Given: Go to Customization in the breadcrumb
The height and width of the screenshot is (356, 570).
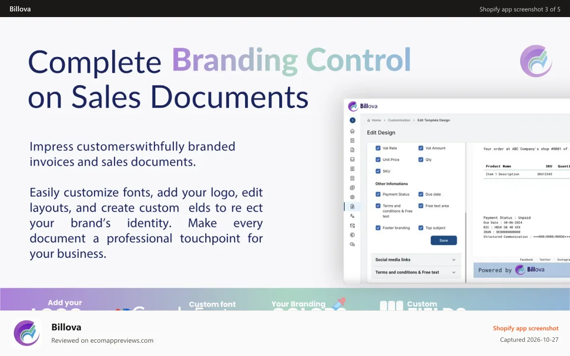Looking at the screenshot, I should 399,121.
